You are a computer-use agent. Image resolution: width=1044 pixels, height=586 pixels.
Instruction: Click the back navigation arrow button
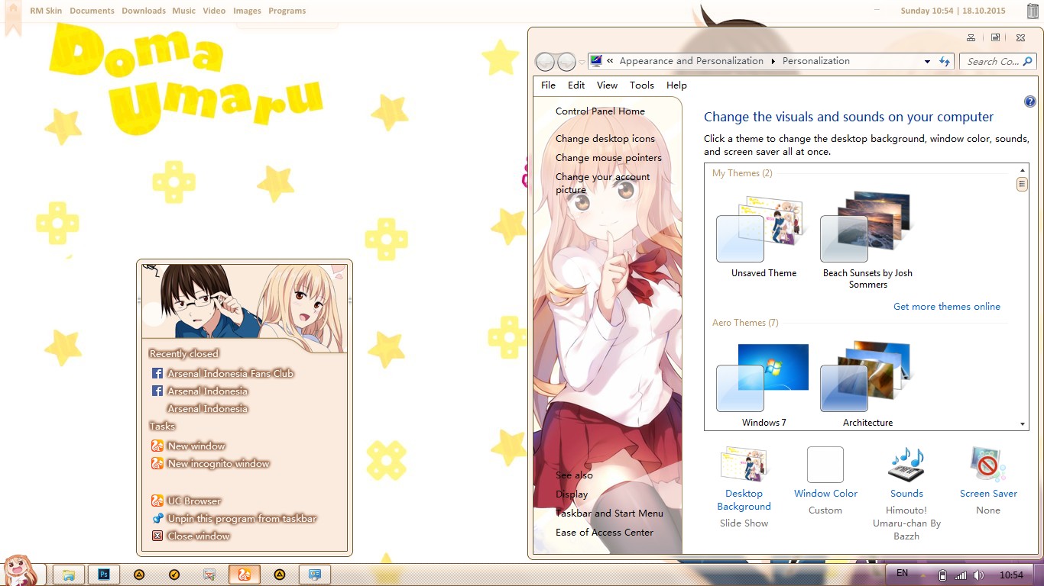click(x=545, y=61)
